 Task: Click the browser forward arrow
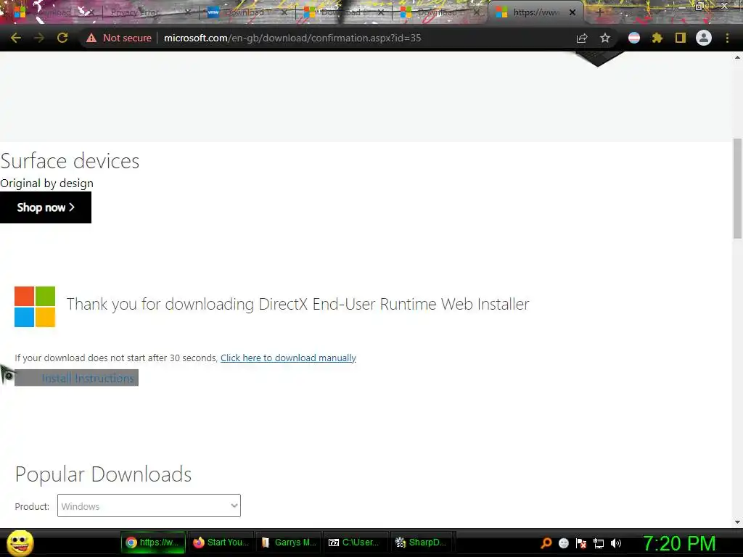tap(39, 38)
